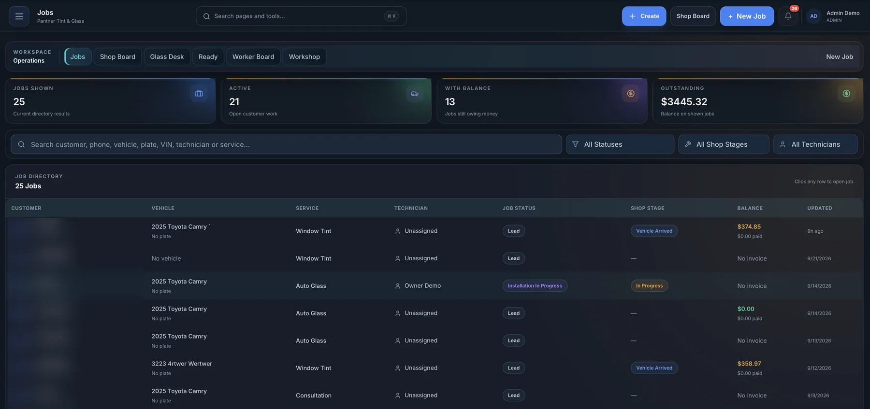Click the briefcase icon on Jobs Shown card
The height and width of the screenshot is (409, 870).
pyautogui.click(x=199, y=93)
